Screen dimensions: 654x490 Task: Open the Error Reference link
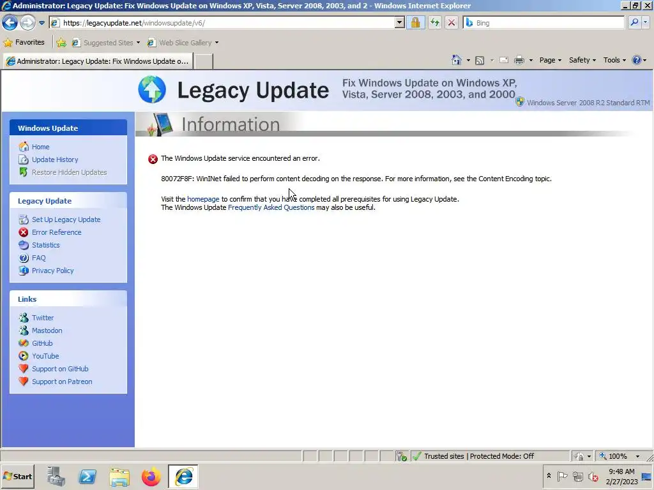[x=56, y=232]
